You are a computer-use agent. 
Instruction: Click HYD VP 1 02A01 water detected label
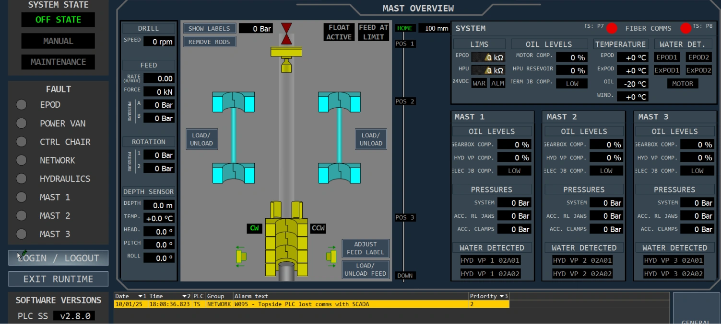click(490, 261)
